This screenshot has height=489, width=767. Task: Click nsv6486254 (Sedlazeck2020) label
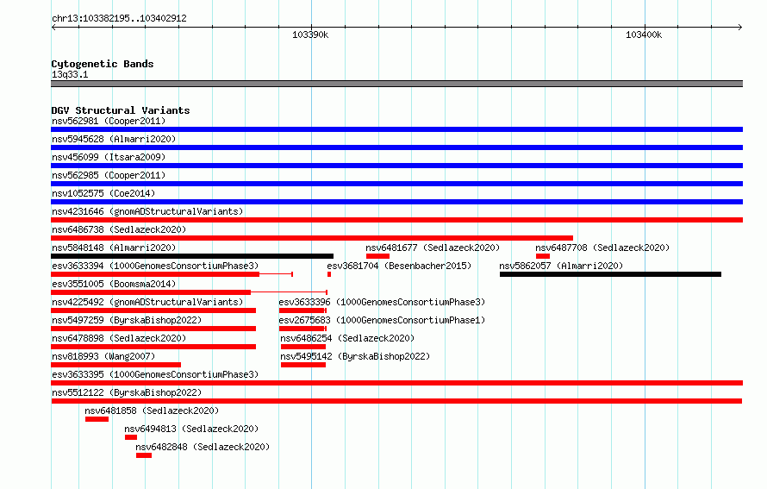pyautogui.click(x=347, y=338)
